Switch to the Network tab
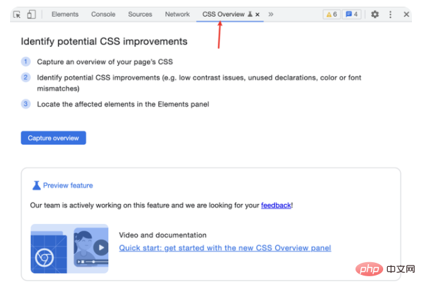The height and width of the screenshot is (291, 422). coord(177,14)
